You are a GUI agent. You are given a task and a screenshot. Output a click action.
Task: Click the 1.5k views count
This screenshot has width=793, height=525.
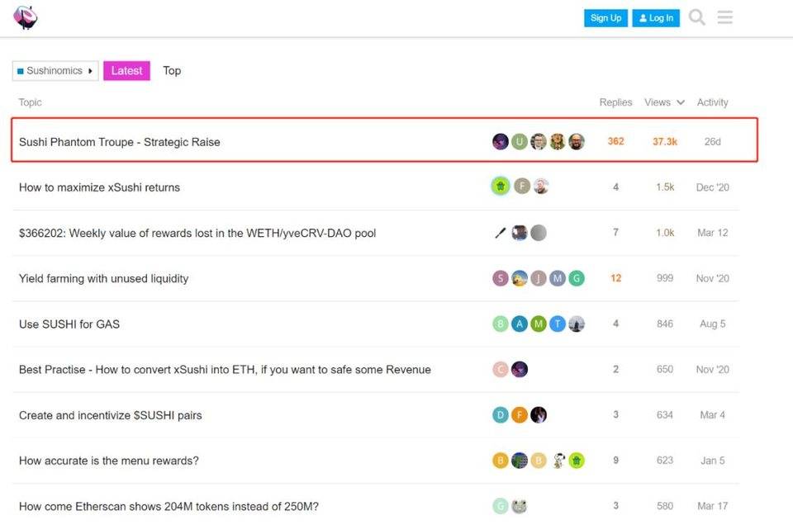tap(664, 187)
